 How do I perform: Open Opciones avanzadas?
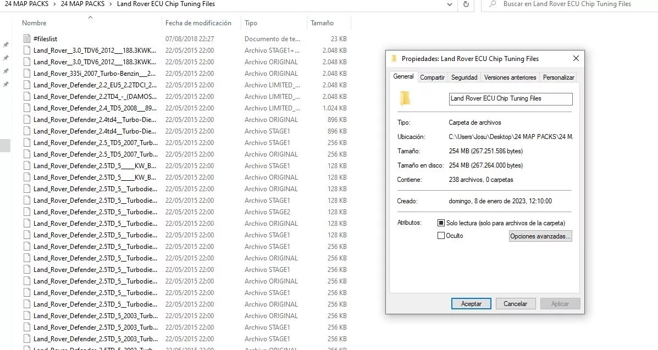click(x=540, y=236)
